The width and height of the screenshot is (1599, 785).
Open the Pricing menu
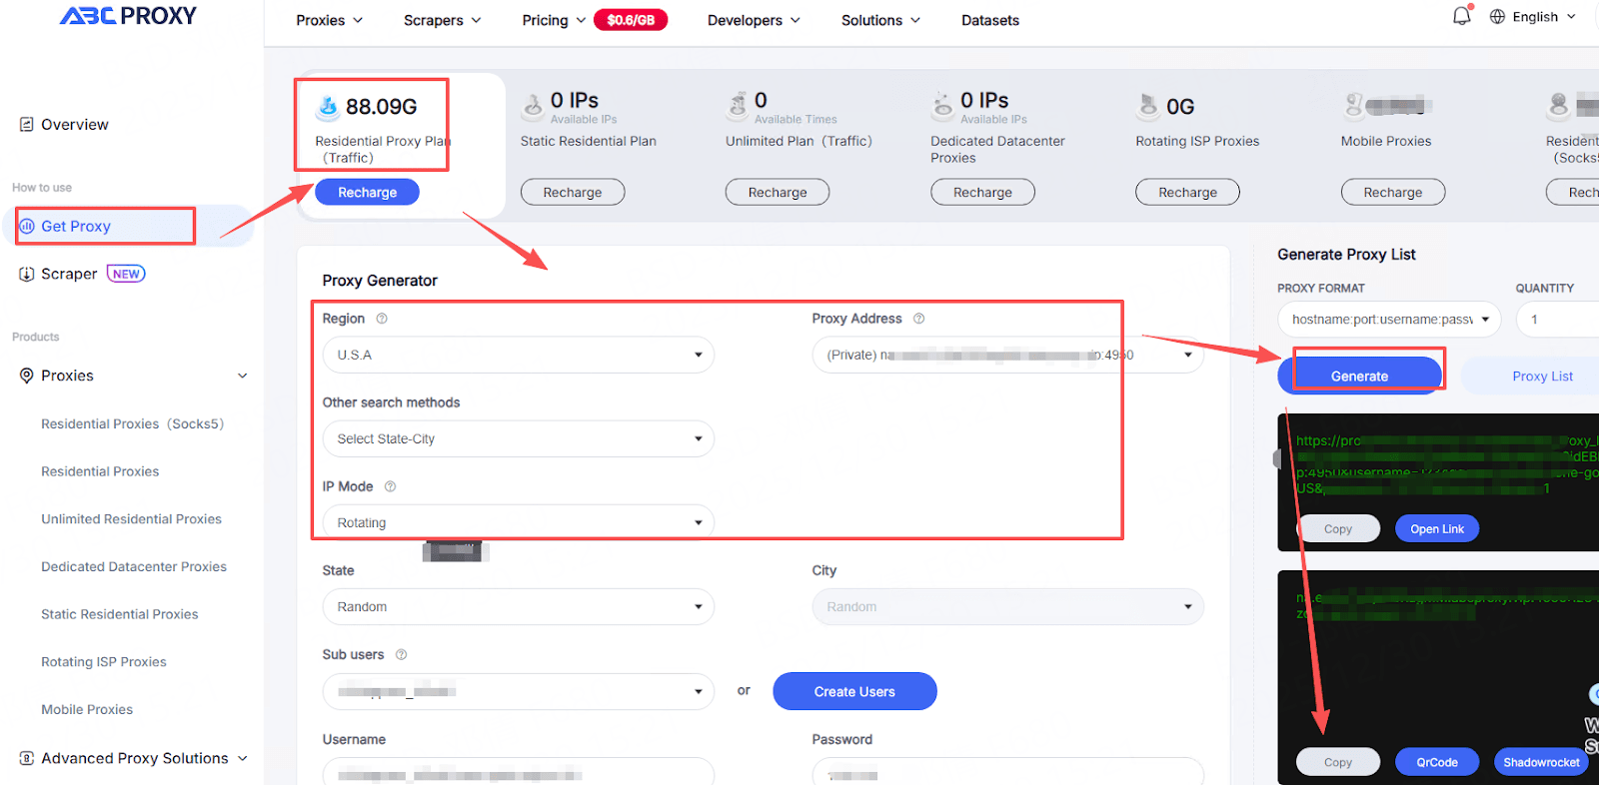point(554,20)
